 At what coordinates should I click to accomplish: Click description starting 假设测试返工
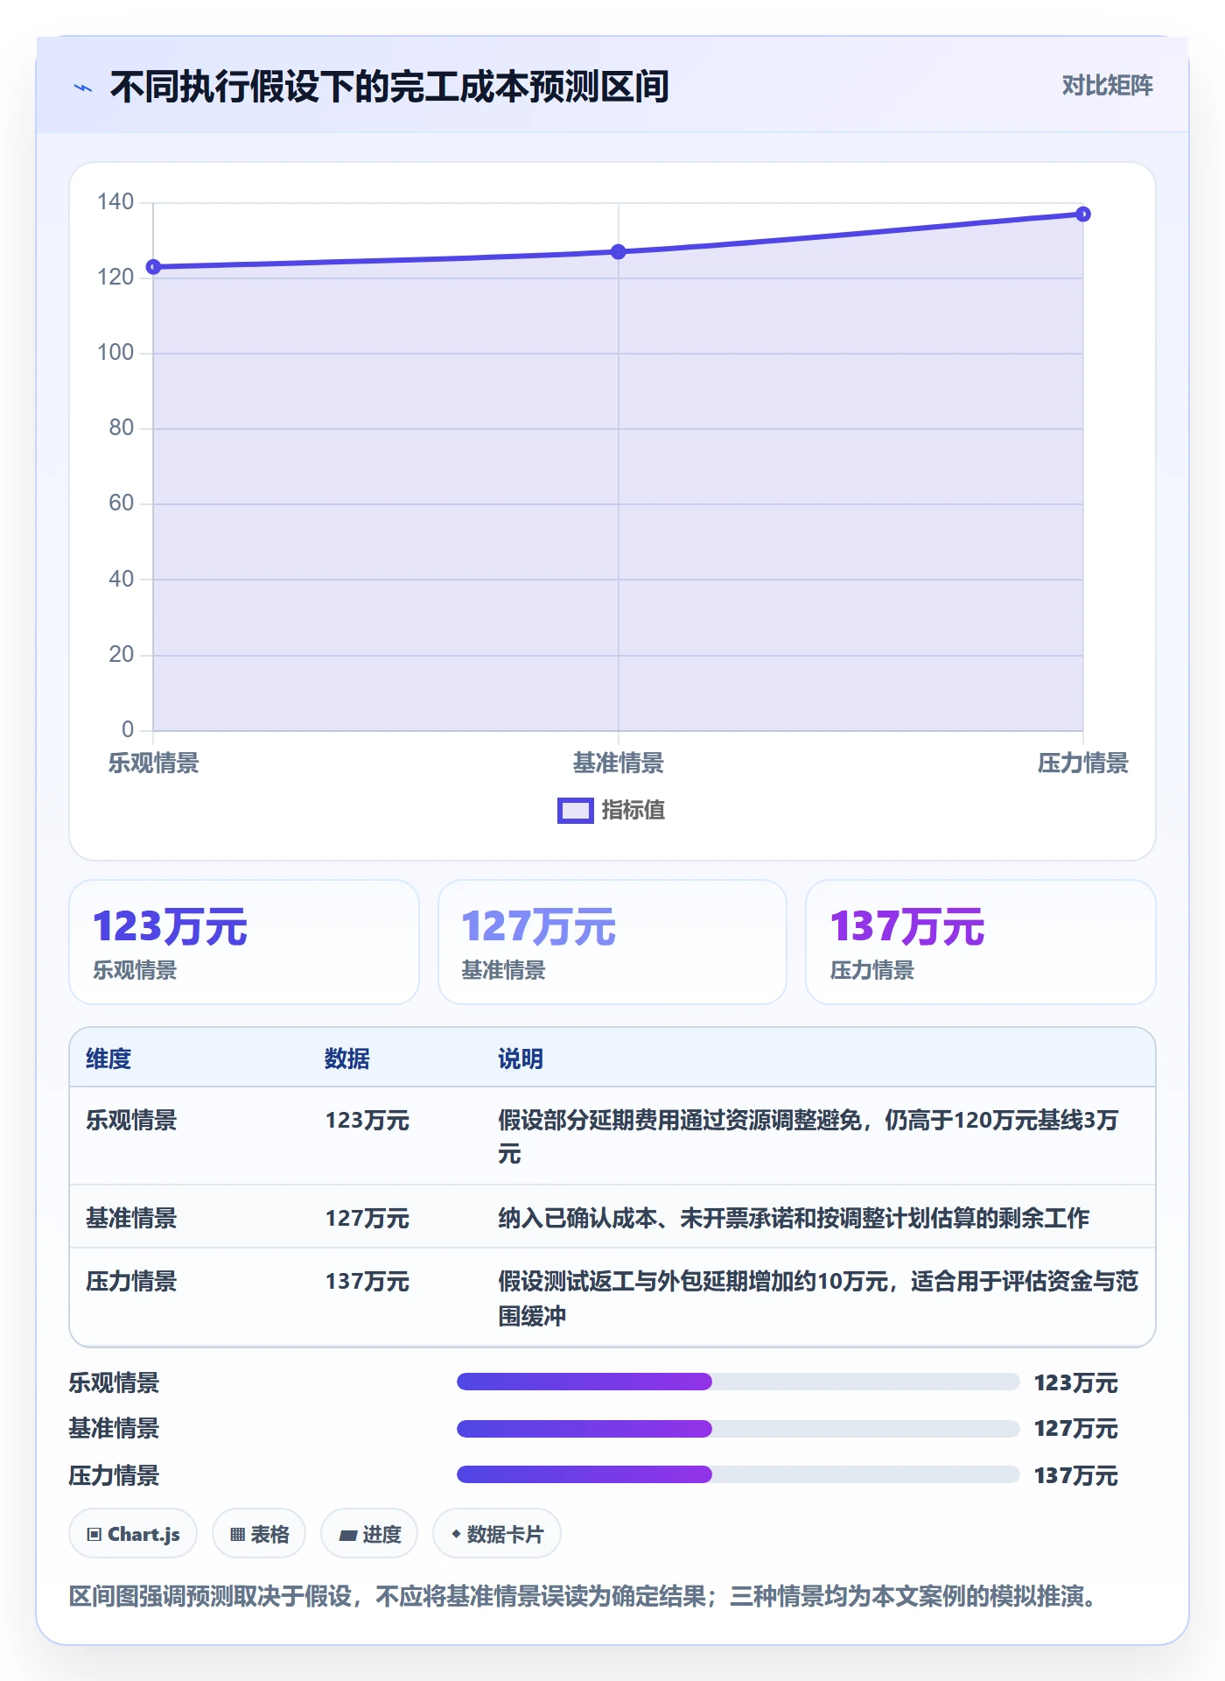(818, 1298)
